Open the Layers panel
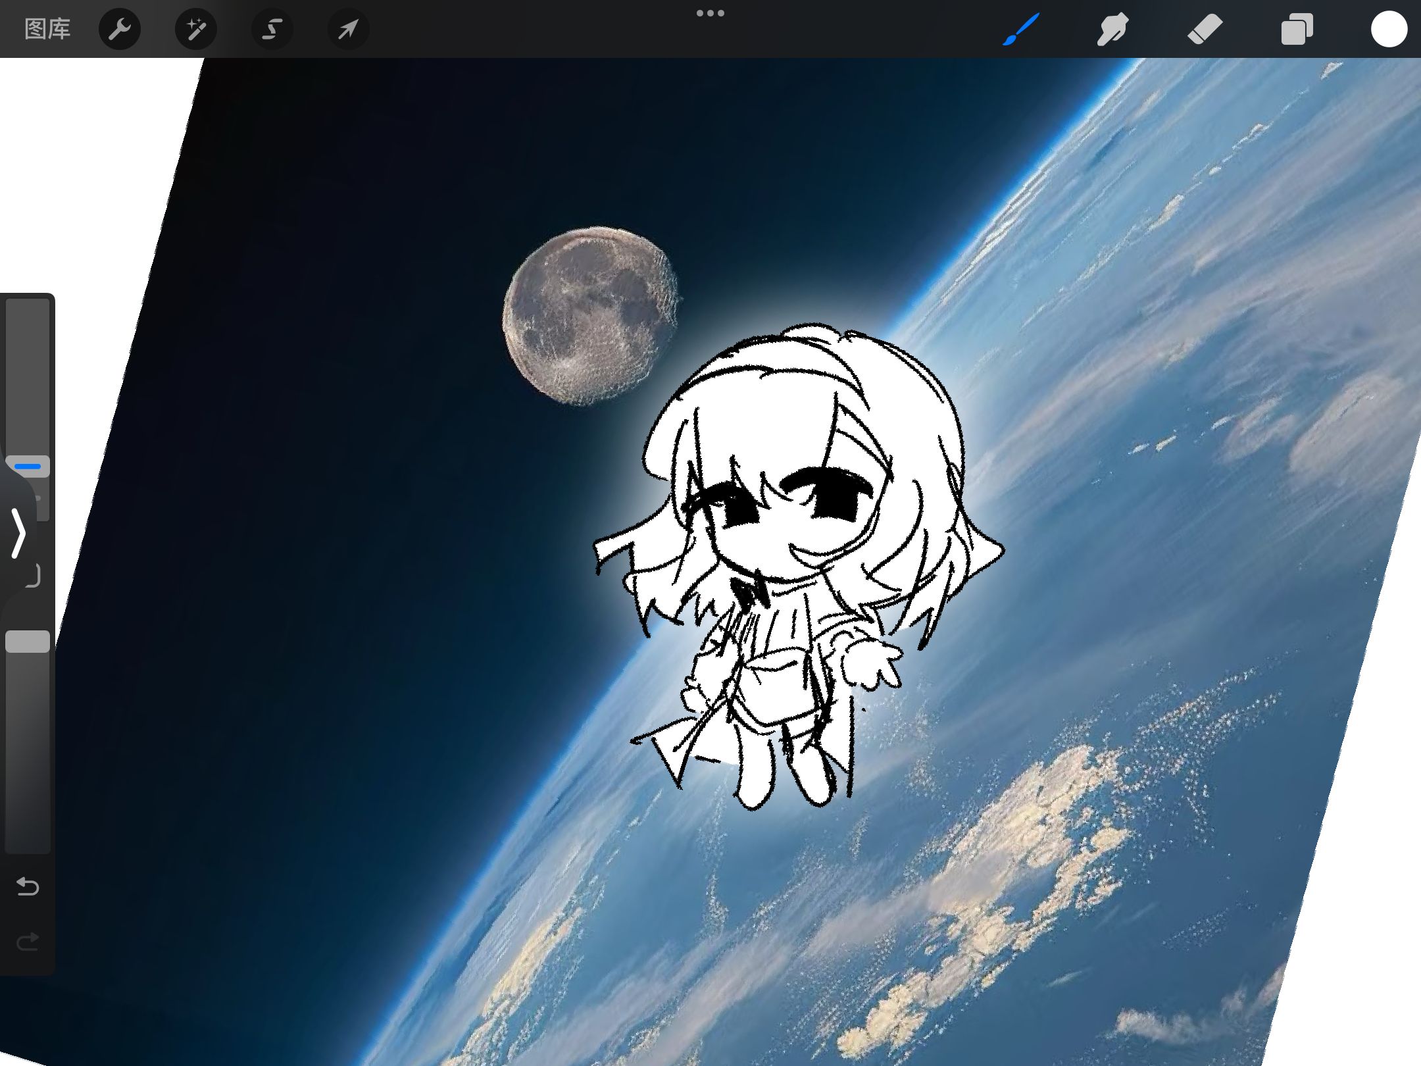The height and width of the screenshot is (1066, 1421). [1297, 29]
